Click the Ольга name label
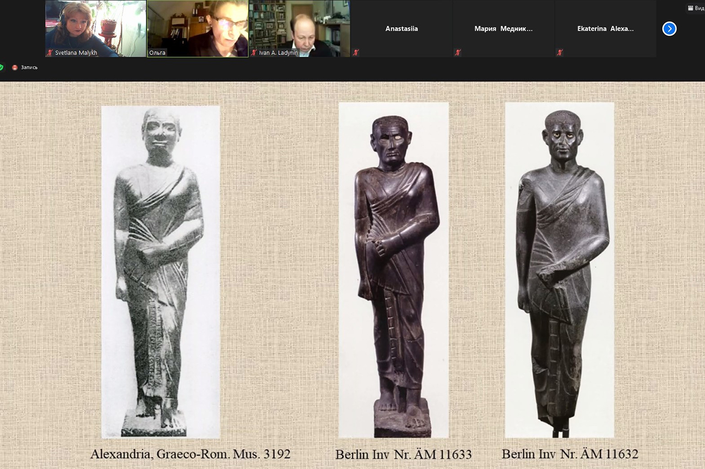 157,53
